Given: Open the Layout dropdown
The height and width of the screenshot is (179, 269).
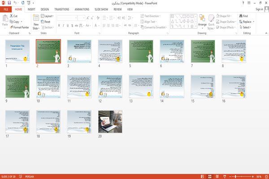Looking at the screenshot, I should click(47, 16).
